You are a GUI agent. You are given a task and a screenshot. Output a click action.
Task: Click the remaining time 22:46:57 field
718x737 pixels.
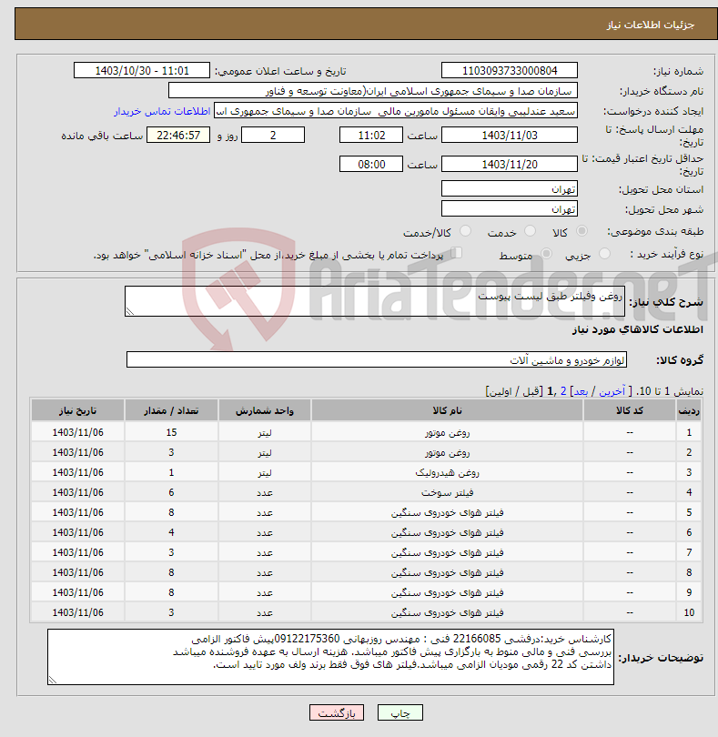178,135
